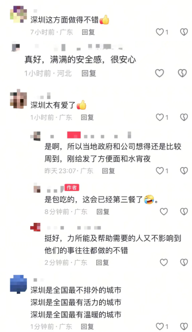This screenshot has width=192, height=332.
Task: Like the comment 深圳这方面做得不错
Action: [160, 32]
